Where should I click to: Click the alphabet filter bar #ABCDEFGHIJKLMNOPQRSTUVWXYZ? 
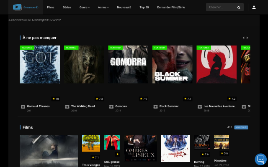click(x=35, y=20)
